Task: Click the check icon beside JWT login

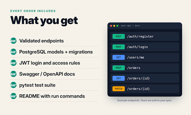Action: point(13,63)
